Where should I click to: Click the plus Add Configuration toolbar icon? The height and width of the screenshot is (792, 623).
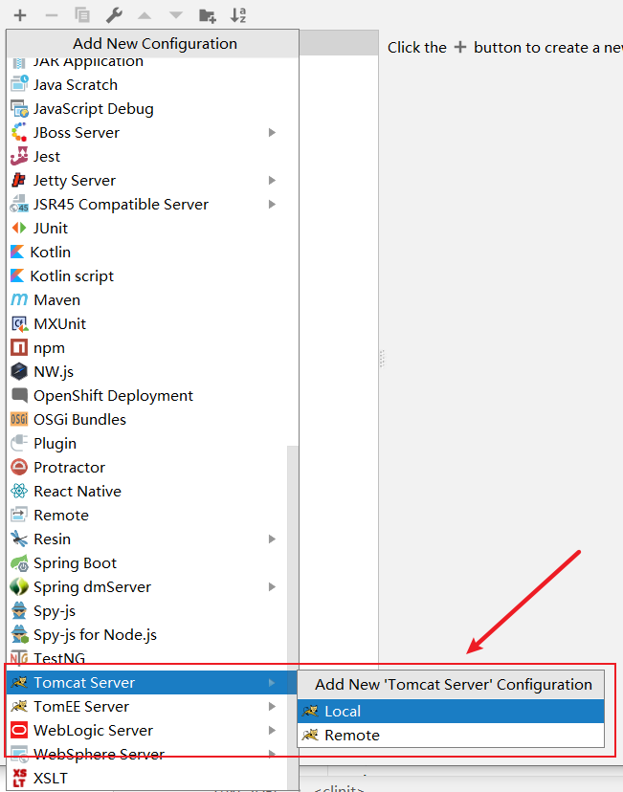(20, 15)
